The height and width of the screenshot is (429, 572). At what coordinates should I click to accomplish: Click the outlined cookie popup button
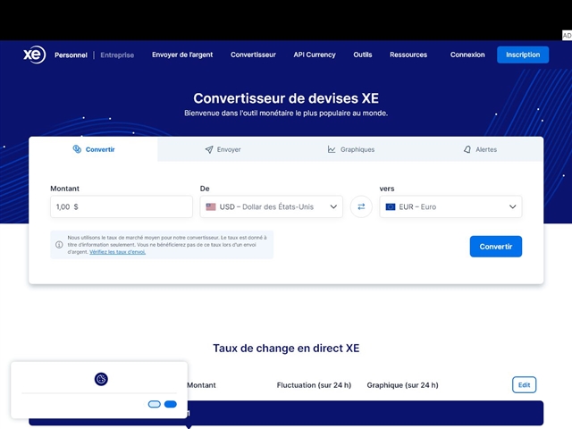pyautogui.click(x=155, y=404)
